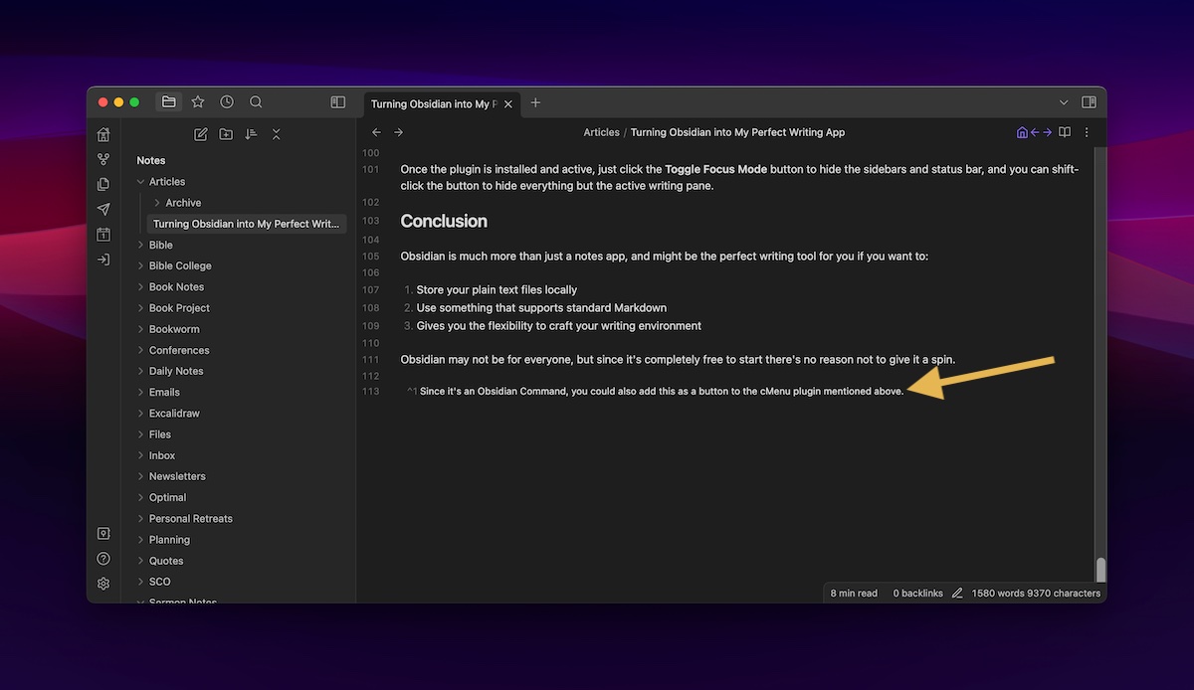Click the Conclusion heading
This screenshot has height=690, width=1194.
coord(444,221)
